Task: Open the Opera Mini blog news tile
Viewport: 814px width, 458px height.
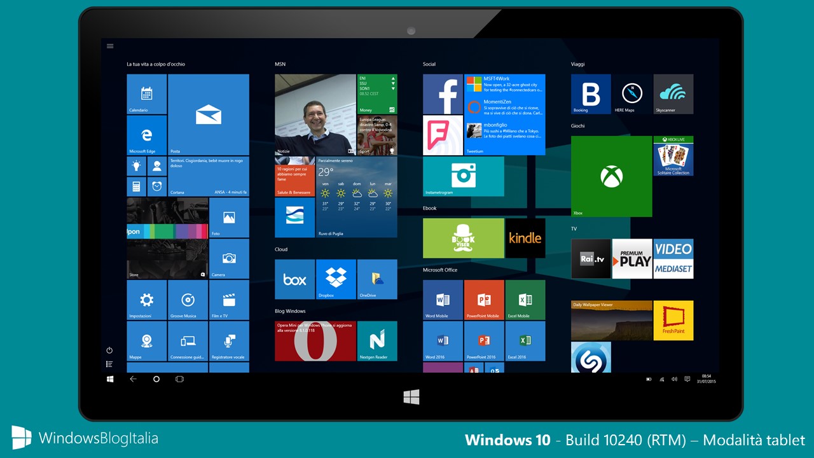Action: (315, 341)
